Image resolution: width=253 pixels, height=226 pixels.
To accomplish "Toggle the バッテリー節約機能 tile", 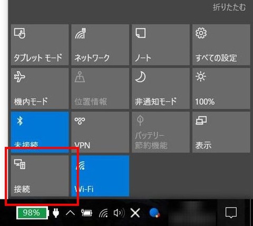I will pyautogui.click(x=161, y=132).
